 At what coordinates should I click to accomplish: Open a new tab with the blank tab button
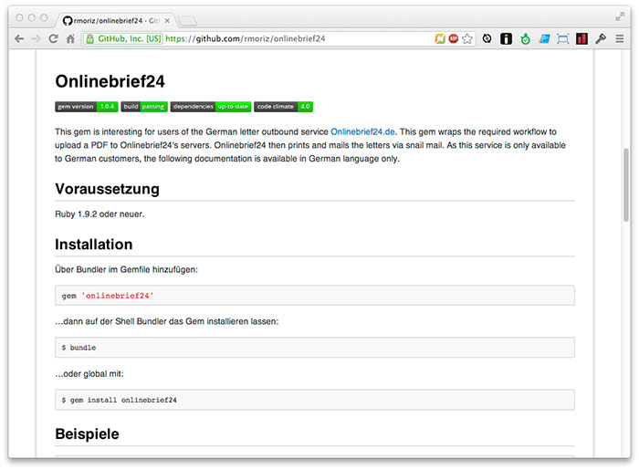(x=186, y=20)
